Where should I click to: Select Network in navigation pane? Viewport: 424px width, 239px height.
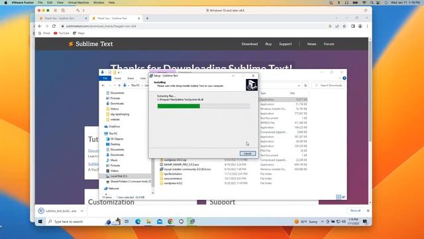click(111, 189)
